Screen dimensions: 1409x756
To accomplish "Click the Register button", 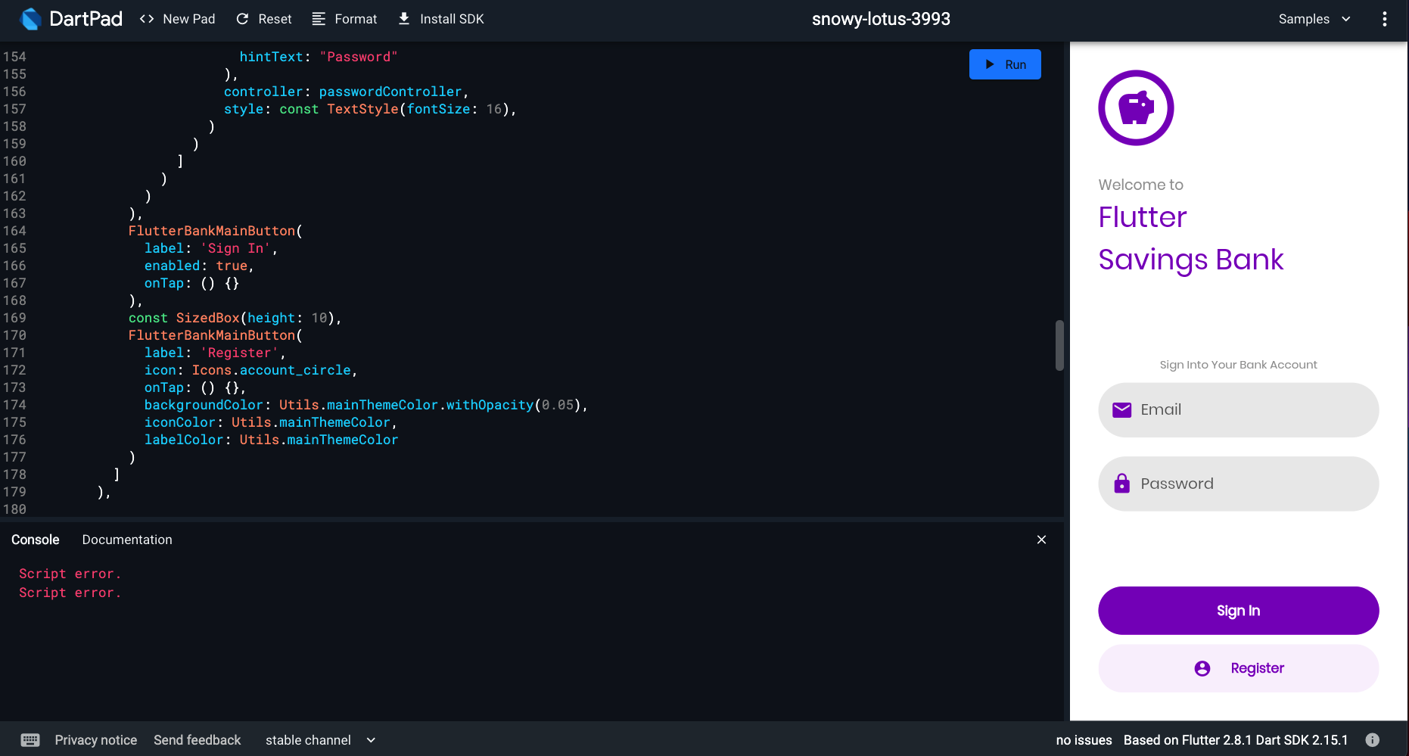I will [x=1238, y=668].
